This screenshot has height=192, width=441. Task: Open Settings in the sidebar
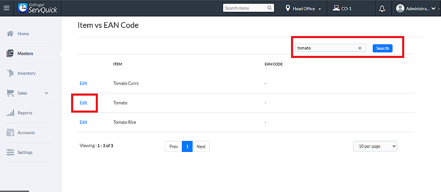25,153
